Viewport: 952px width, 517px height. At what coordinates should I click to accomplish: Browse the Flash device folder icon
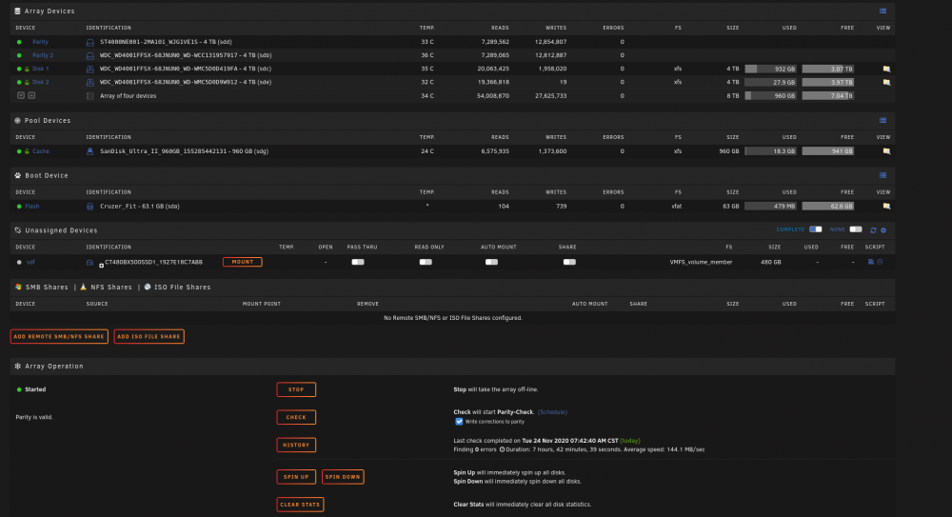click(886, 206)
